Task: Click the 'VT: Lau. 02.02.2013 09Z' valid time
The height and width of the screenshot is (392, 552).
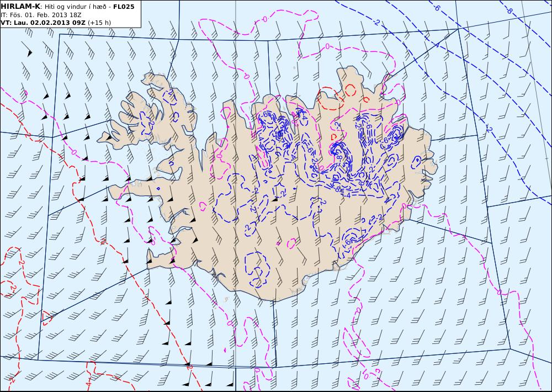Action: (43, 23)
